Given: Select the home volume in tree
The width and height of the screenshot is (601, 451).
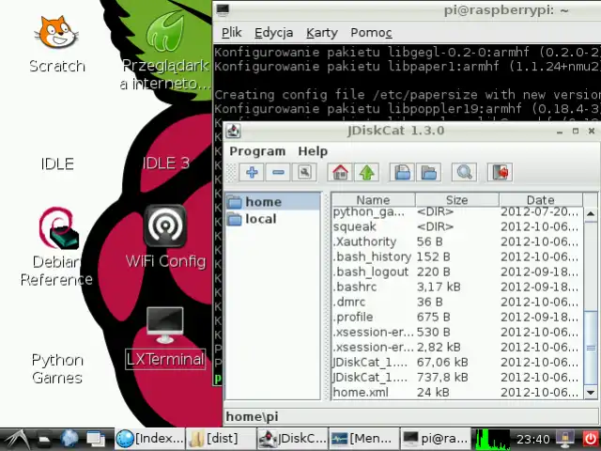Looking at the screenshot, I should (273, 202).
